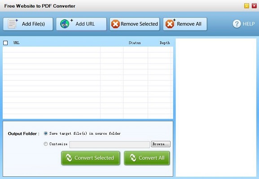Click the Remove All button label
The height and width of the screenshot is (179, 259).
pyautogui.click(x=189, y=24)
